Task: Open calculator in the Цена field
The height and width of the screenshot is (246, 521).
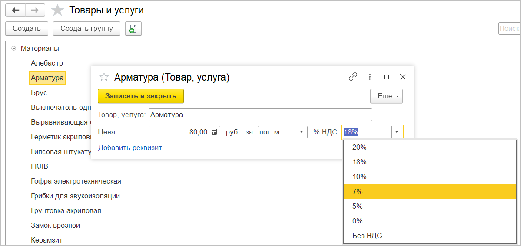Action: 215,132
